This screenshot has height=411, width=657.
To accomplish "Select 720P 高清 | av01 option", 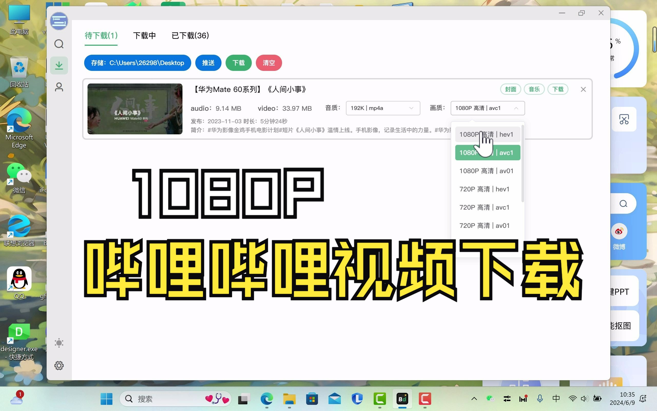I will coord(488,225).
